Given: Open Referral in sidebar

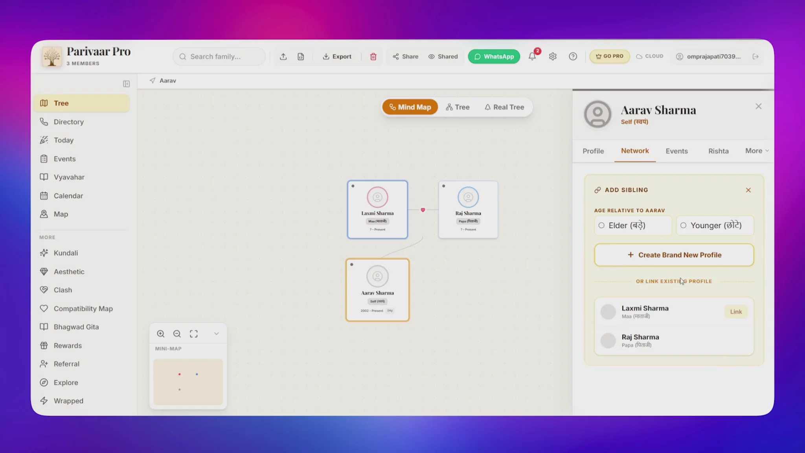Looking at the screenshot, I should (81, 364).
